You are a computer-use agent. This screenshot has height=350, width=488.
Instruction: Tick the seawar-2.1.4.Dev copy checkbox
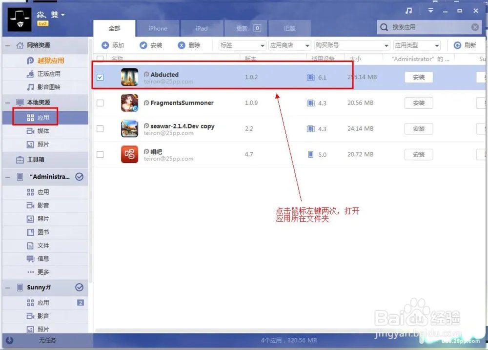click(100, 129)
